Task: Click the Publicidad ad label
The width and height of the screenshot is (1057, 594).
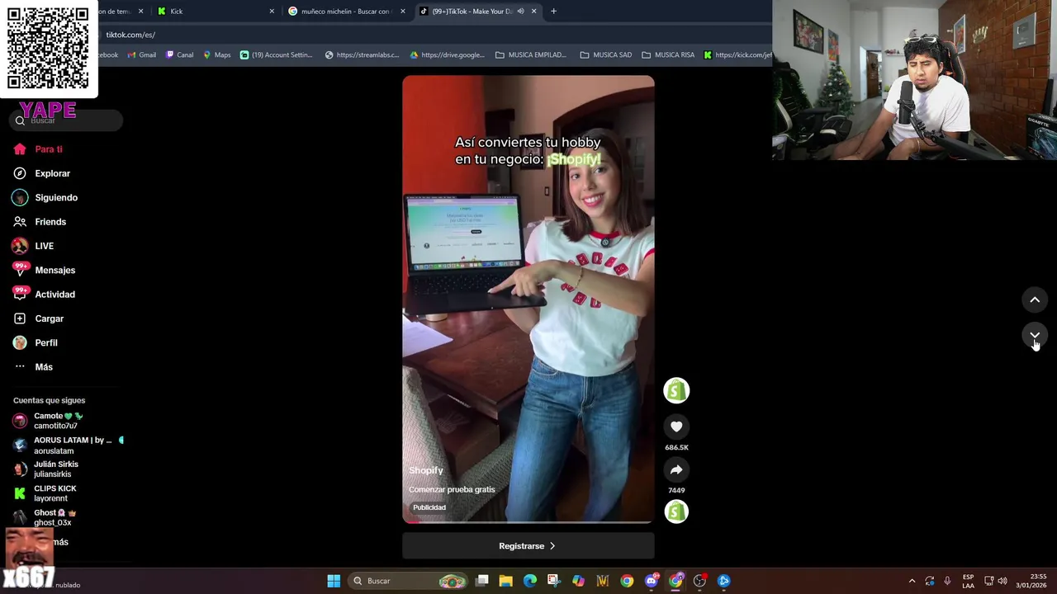Action: pyautogui.click(x=429, y=507)
